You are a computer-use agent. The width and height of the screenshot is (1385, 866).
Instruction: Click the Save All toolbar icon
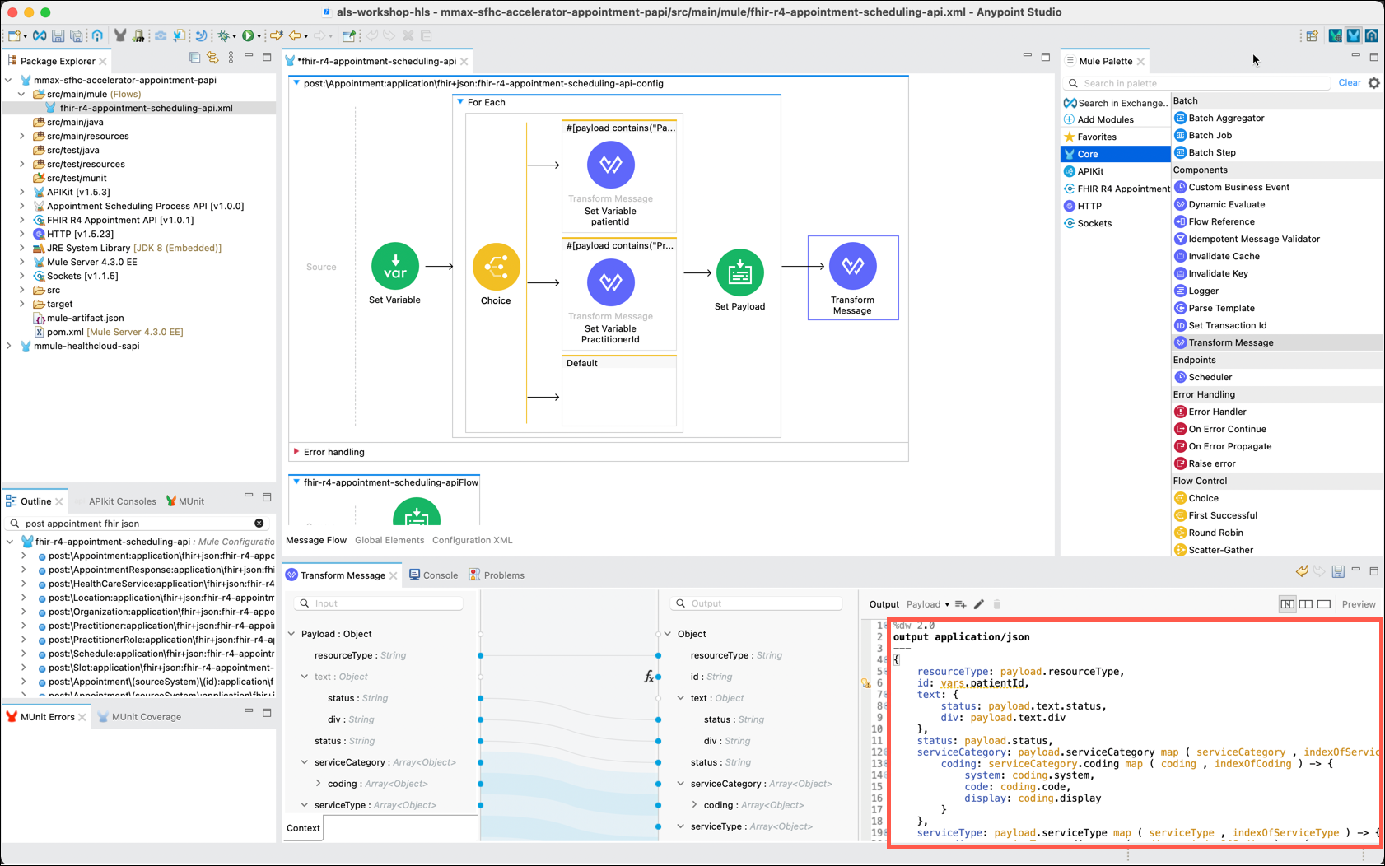[x=76, y=36]
